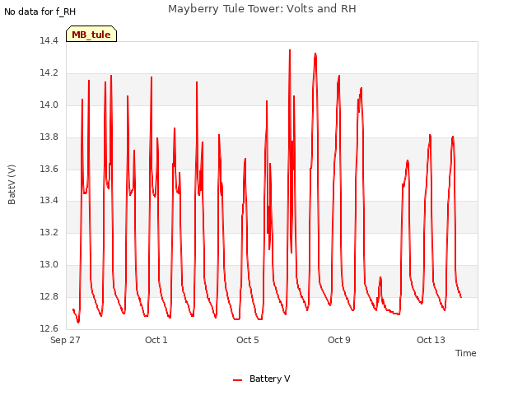Screen dimensions: 527x395
Task: Click the 14.0 y-axis tick label
Action: point(49,105)
